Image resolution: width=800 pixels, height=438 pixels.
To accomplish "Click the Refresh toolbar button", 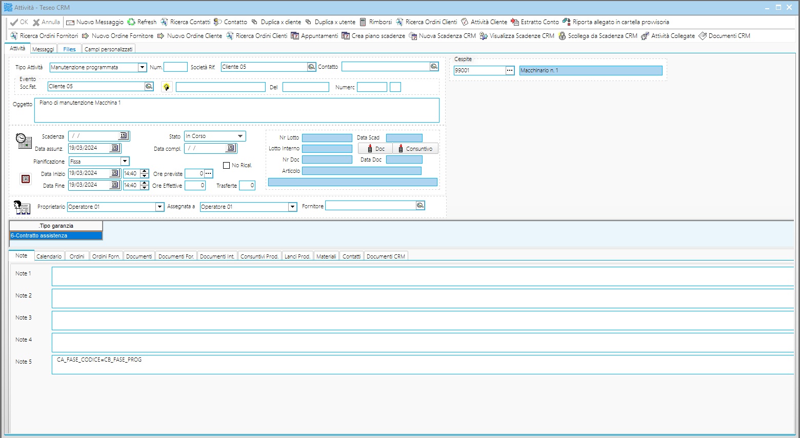I will point(142,22).
